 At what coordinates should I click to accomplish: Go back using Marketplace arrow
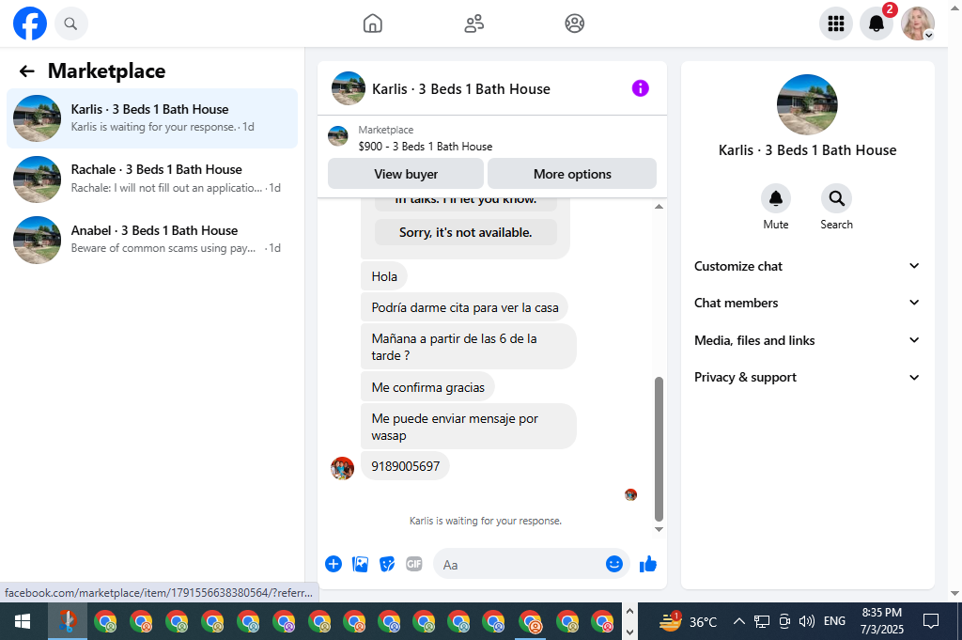[26, 71]
